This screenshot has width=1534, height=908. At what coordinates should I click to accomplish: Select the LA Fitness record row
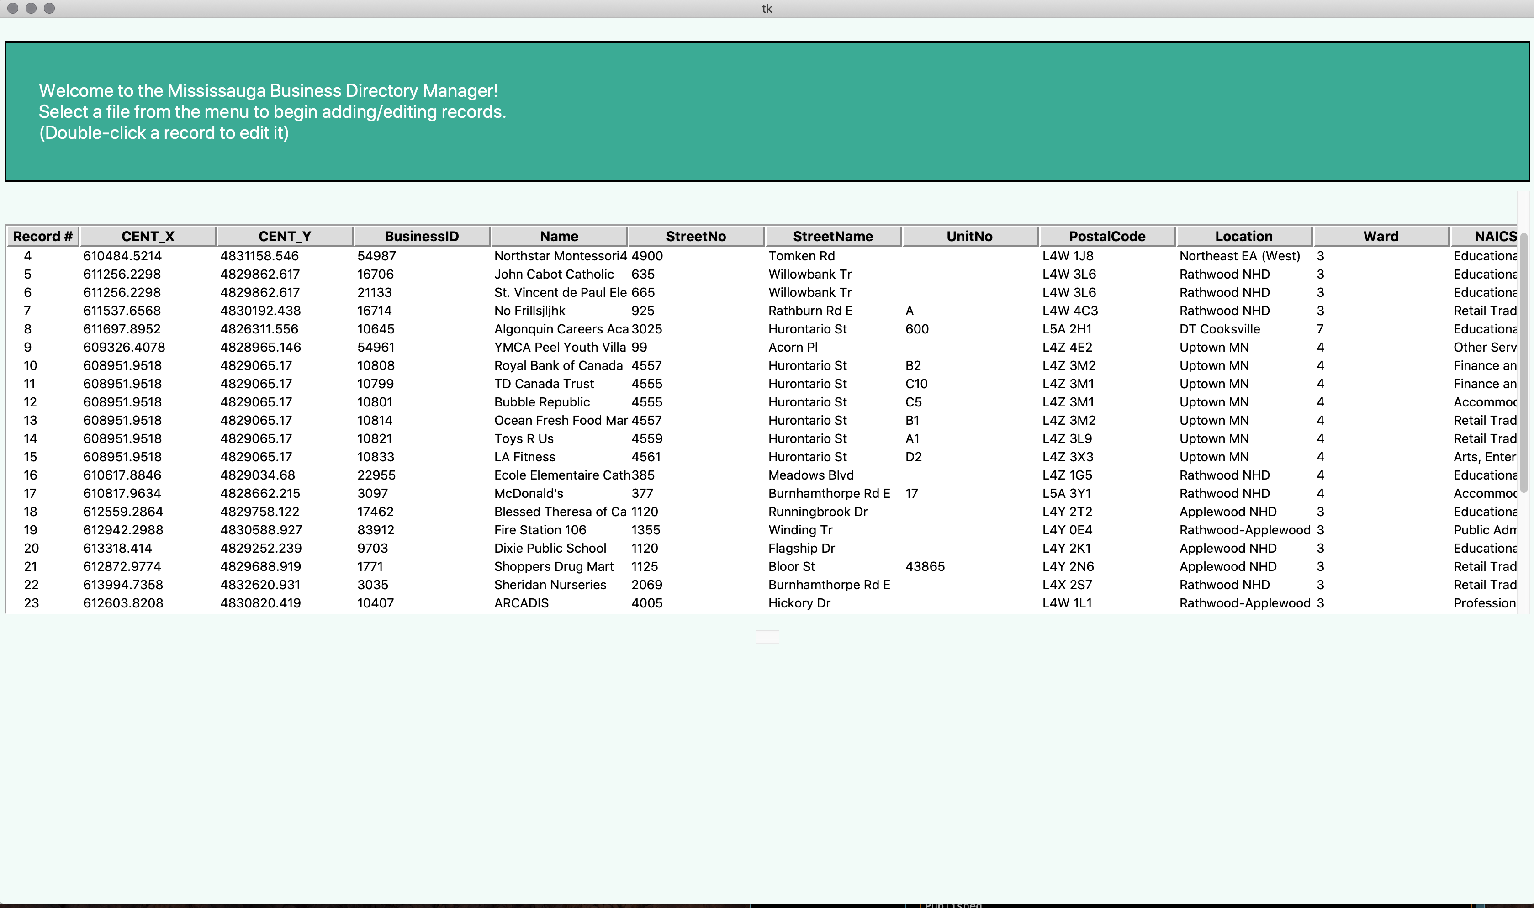click(x=525, y=457)
